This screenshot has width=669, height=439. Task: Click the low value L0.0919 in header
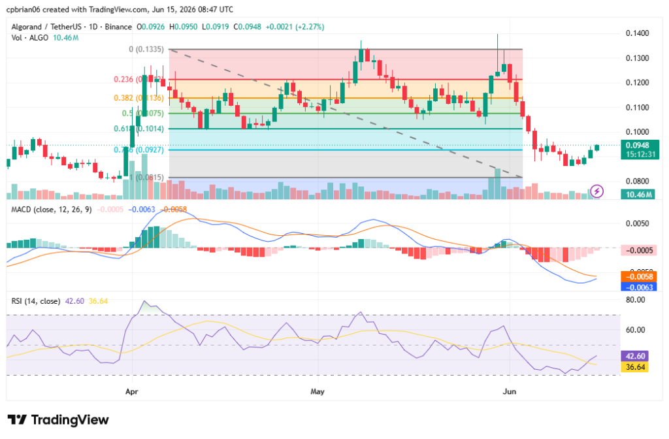pos(216,27)
